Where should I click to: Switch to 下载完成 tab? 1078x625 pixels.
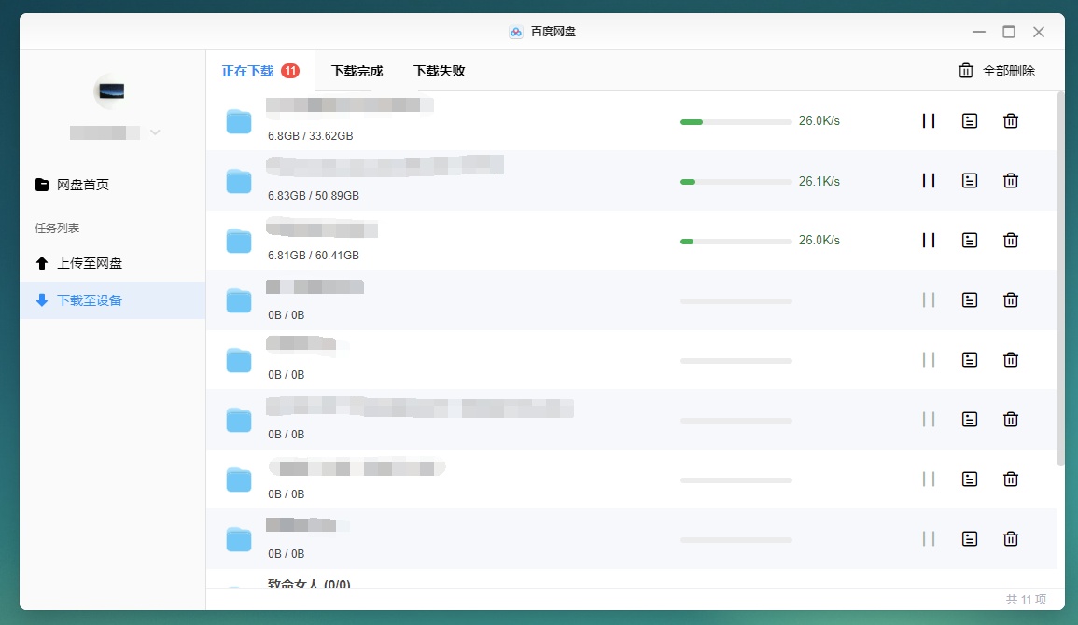click(357, 71)
